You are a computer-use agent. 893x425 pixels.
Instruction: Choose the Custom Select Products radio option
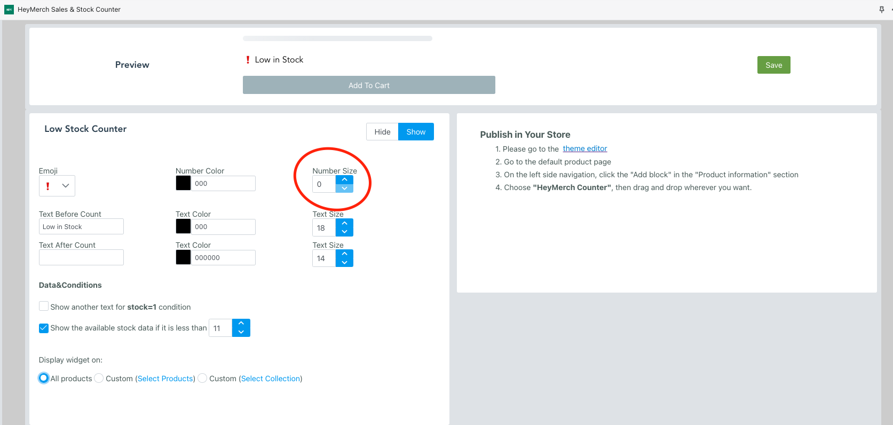pos(99,378)
